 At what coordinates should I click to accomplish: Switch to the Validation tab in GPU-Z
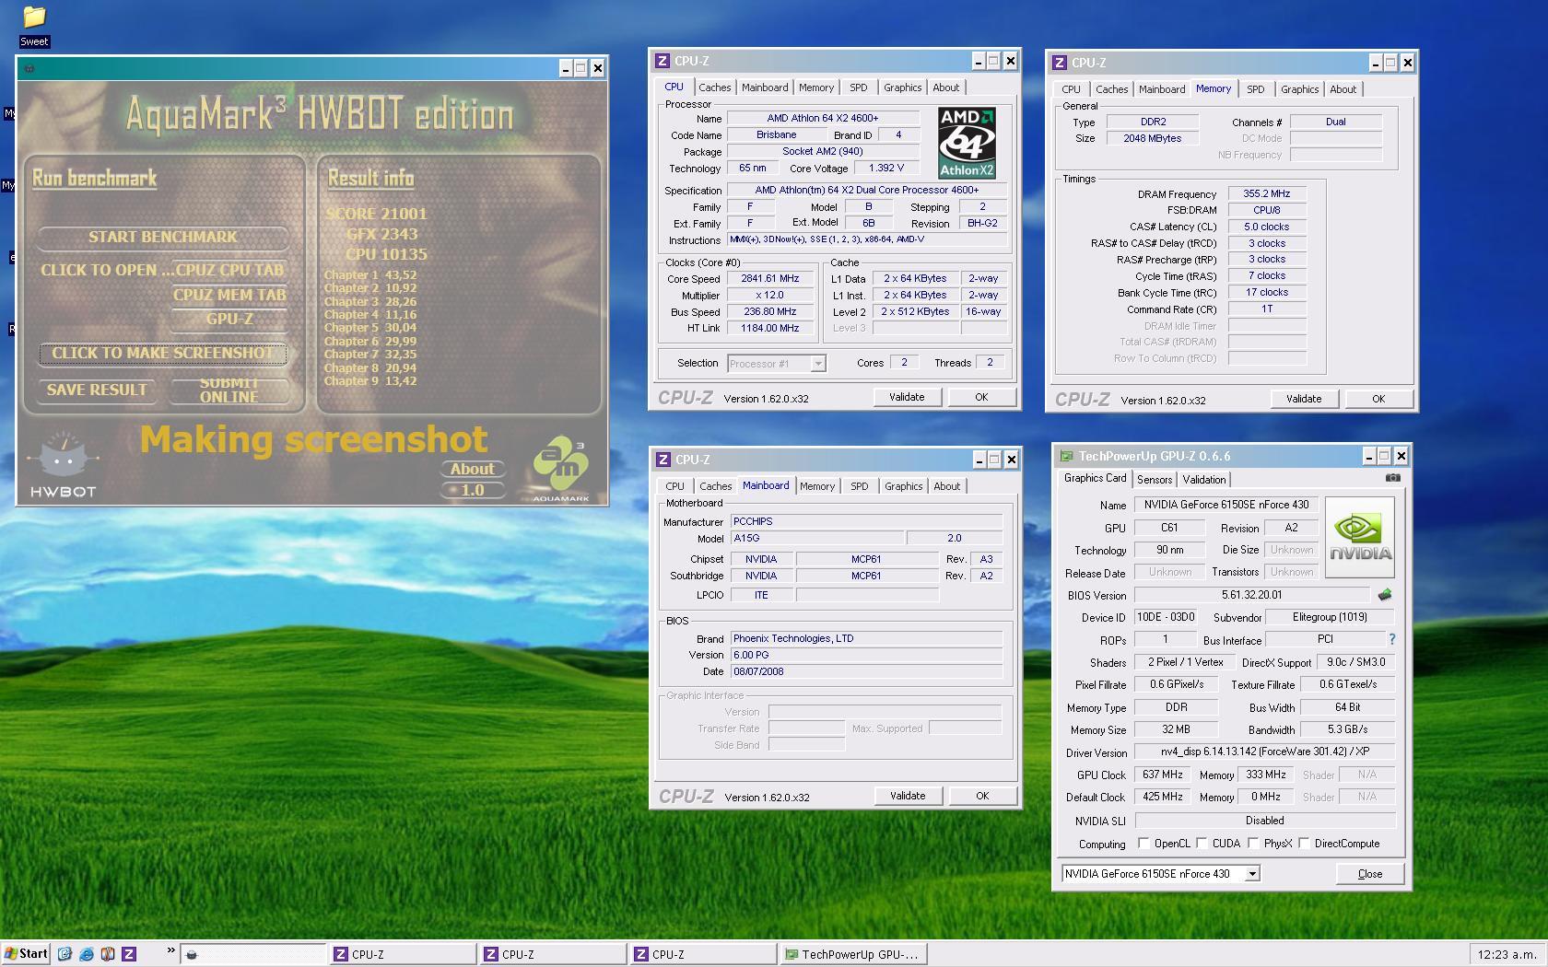pos(1203,480)
